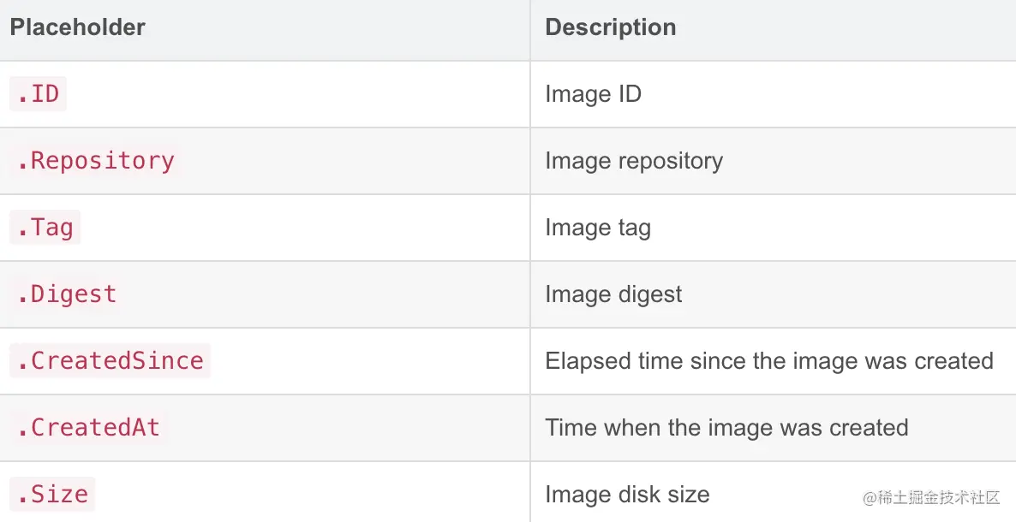Select the .Tag placeholder code
1016x522 pixels.
tap(45, 228)
